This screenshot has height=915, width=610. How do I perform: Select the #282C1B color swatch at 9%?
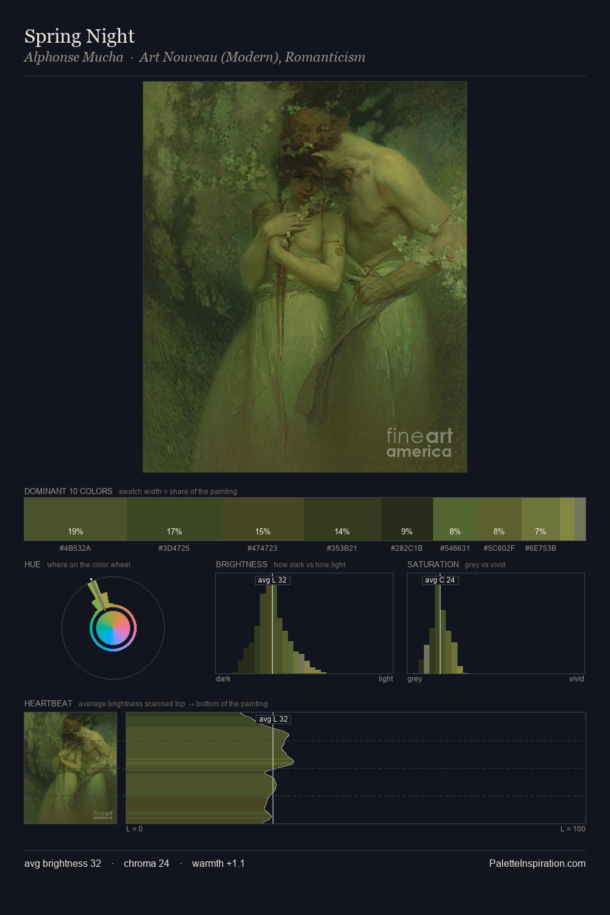pyautogui.click(x=407, y=519)
